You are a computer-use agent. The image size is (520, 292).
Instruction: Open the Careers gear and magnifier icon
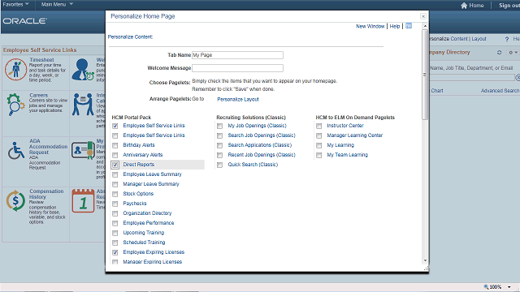click(x=15, y=105)
